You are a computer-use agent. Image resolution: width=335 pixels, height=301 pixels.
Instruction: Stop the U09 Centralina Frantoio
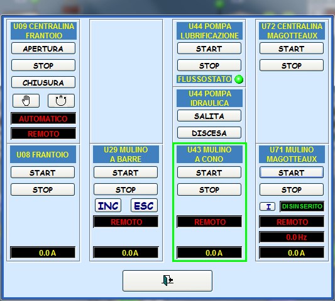pyautogui.click(x=43, y=65)
